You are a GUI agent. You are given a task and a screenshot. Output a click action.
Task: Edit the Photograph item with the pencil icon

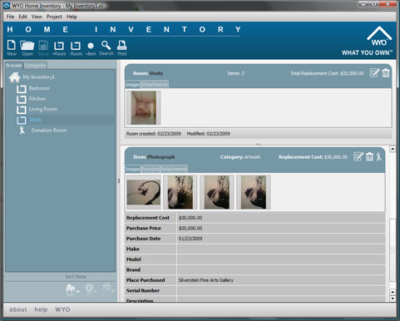358,156
